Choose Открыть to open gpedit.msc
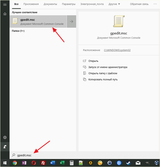 (93, 61)
